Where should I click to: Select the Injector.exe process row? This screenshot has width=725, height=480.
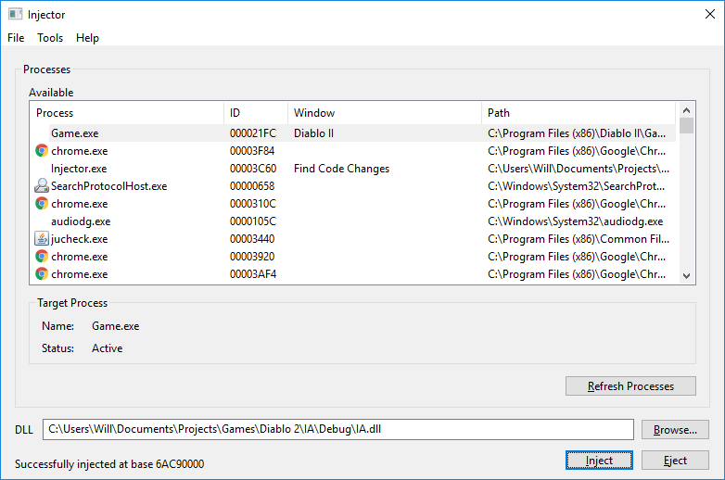[353, 169]
